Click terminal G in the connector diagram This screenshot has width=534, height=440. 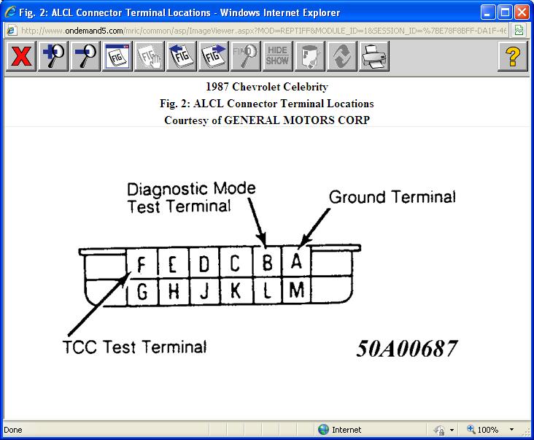click(143, 292)
